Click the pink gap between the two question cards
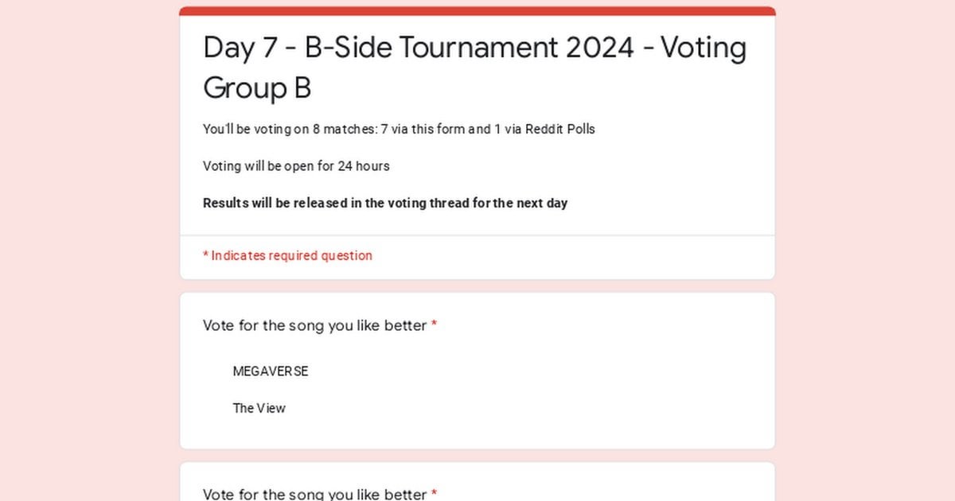The image size is (955, 501). (477, 456)
